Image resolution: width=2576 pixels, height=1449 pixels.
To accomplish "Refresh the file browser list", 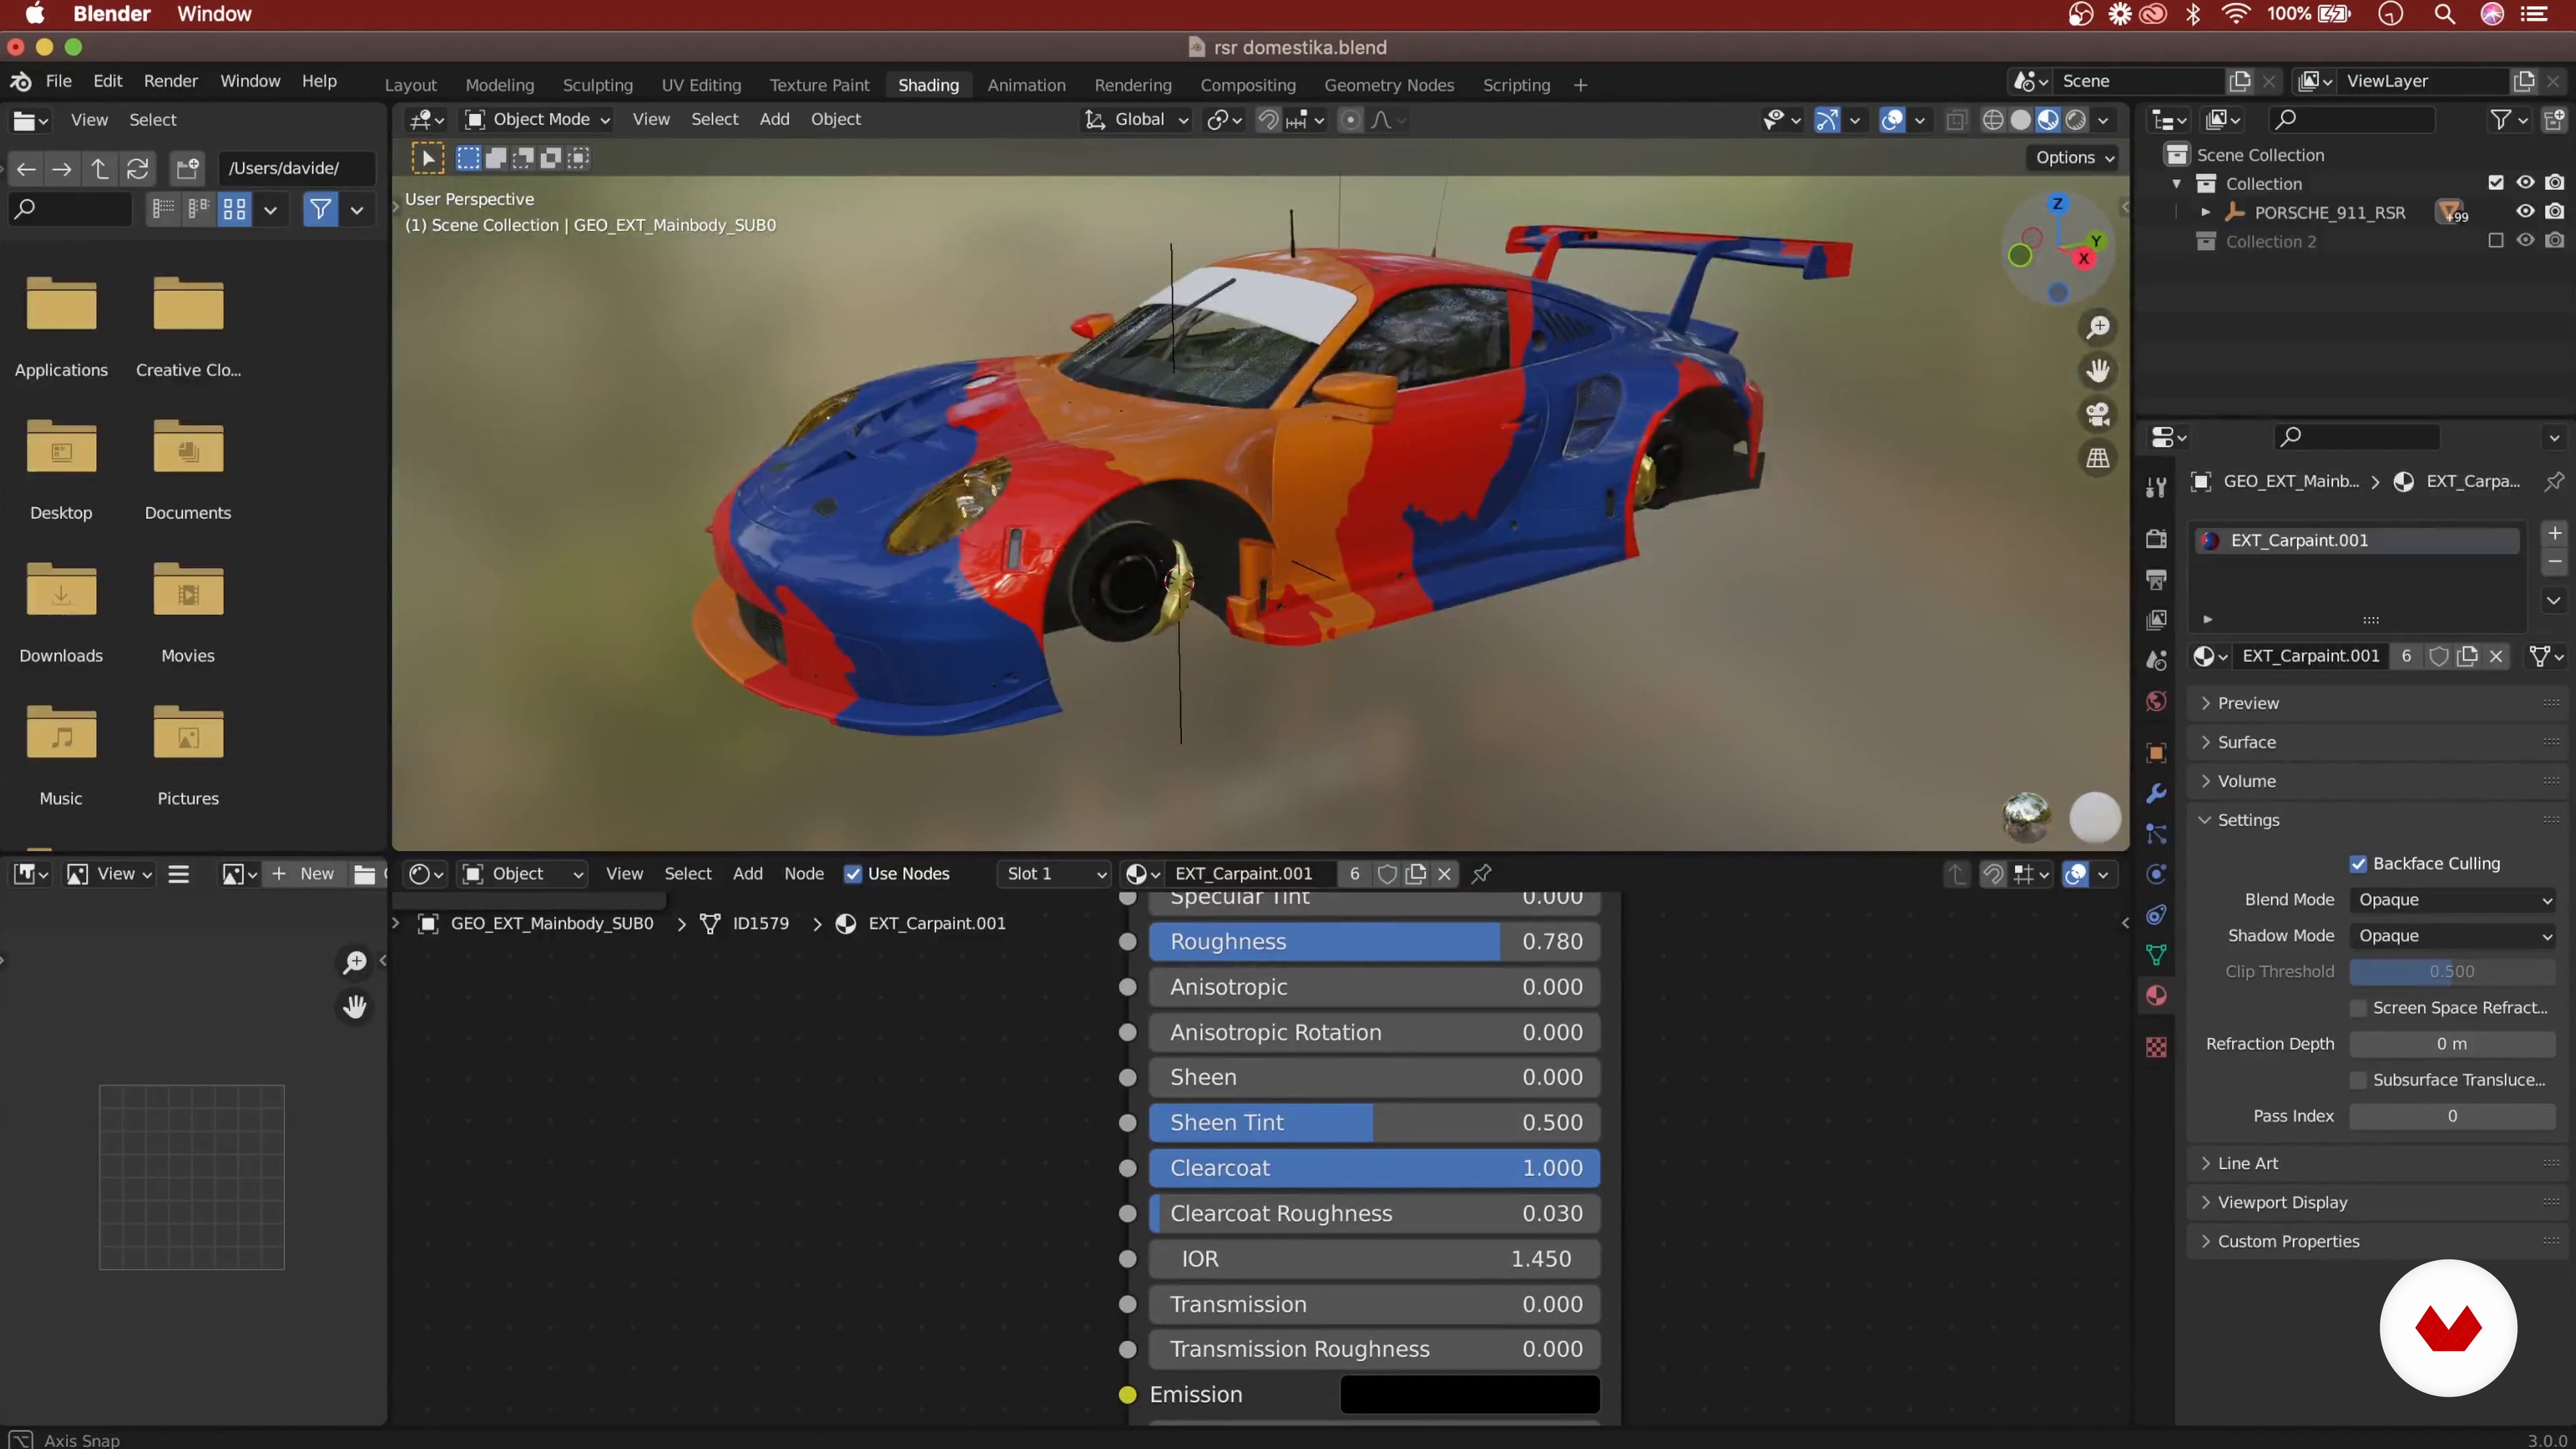I will 137,168.
